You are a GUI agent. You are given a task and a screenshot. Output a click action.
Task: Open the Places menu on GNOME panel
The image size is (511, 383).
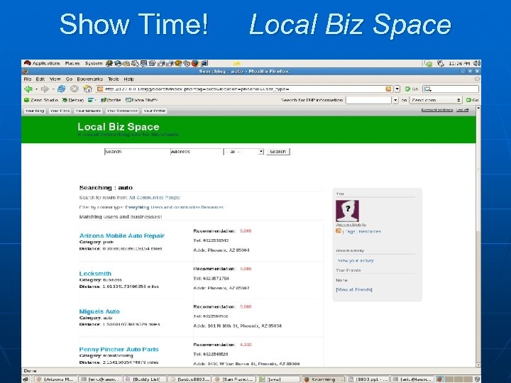click(x=72, y=63)
